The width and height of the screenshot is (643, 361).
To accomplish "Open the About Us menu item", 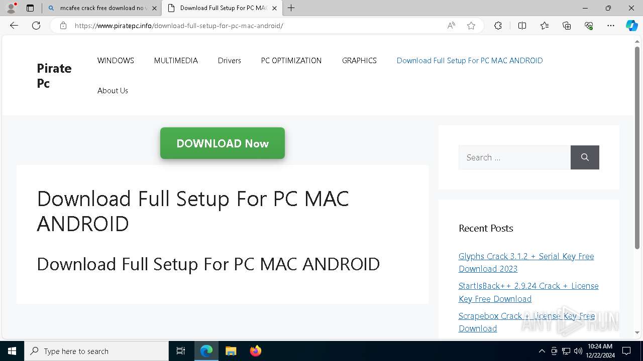I will pos(113,90).
